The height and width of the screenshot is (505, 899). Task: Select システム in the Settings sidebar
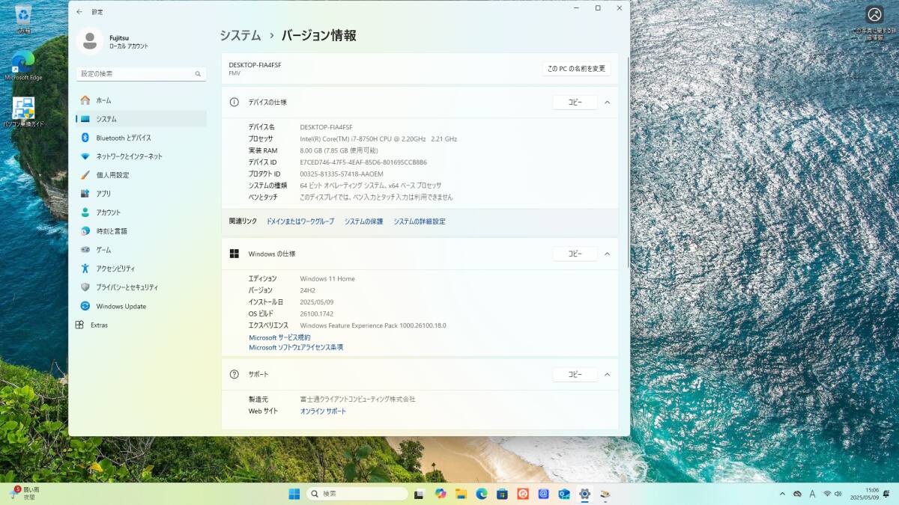click(141, 119)
